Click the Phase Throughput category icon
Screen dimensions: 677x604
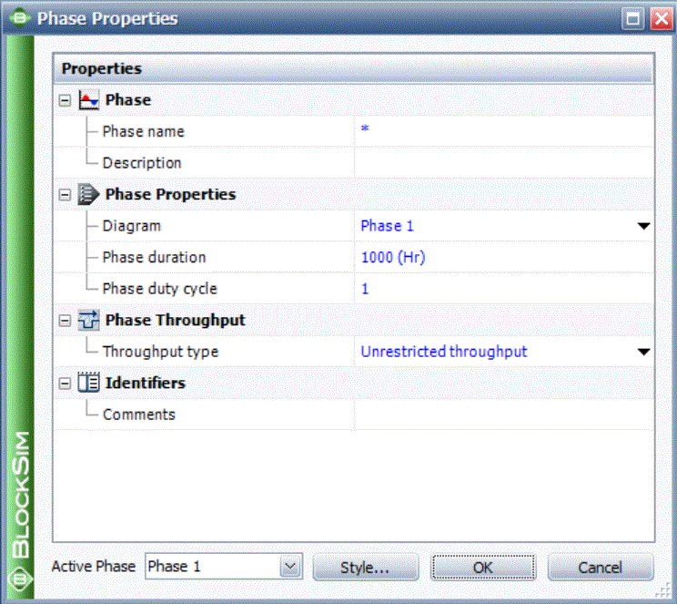88,321
